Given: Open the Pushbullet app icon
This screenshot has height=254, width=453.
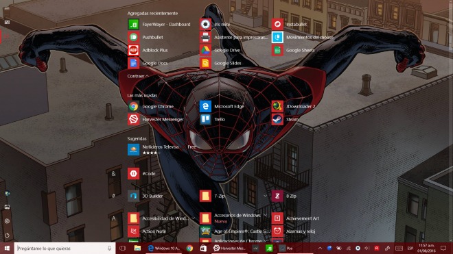Looking at the screenshot, I should point(133,37).
